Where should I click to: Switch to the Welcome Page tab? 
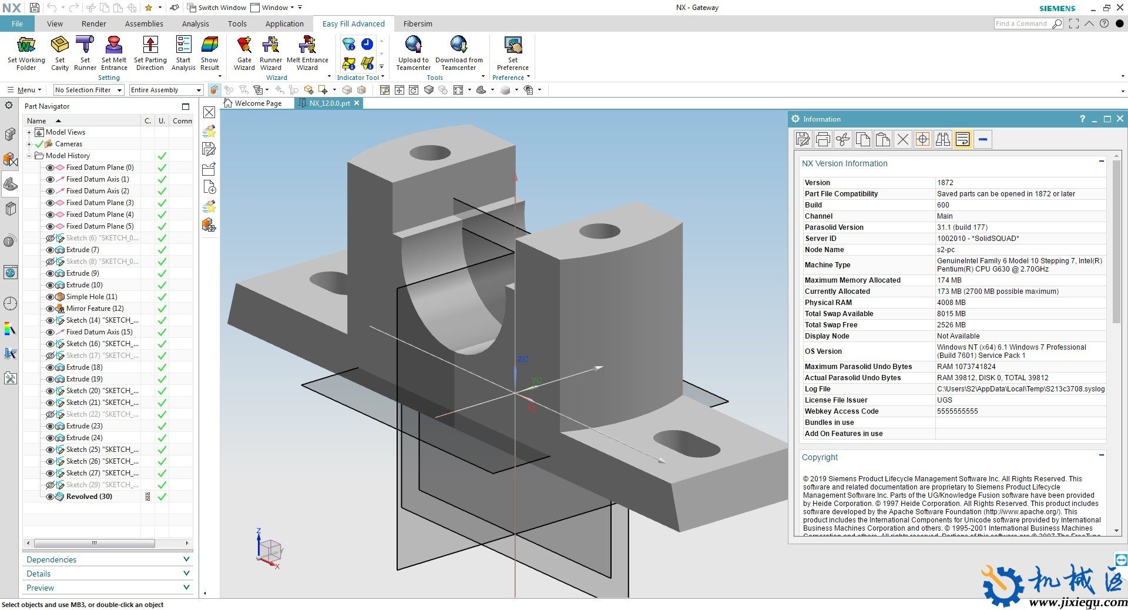click(x=253, y=103)
